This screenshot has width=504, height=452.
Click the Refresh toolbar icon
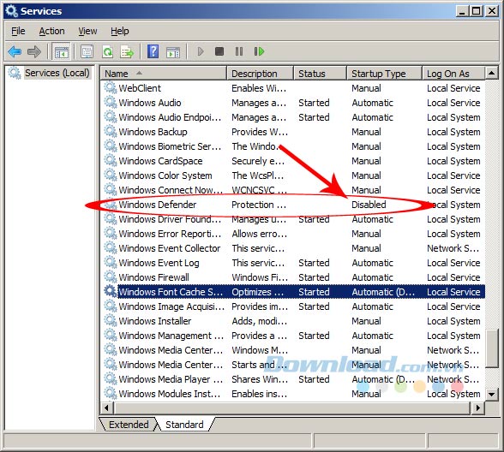107,51
